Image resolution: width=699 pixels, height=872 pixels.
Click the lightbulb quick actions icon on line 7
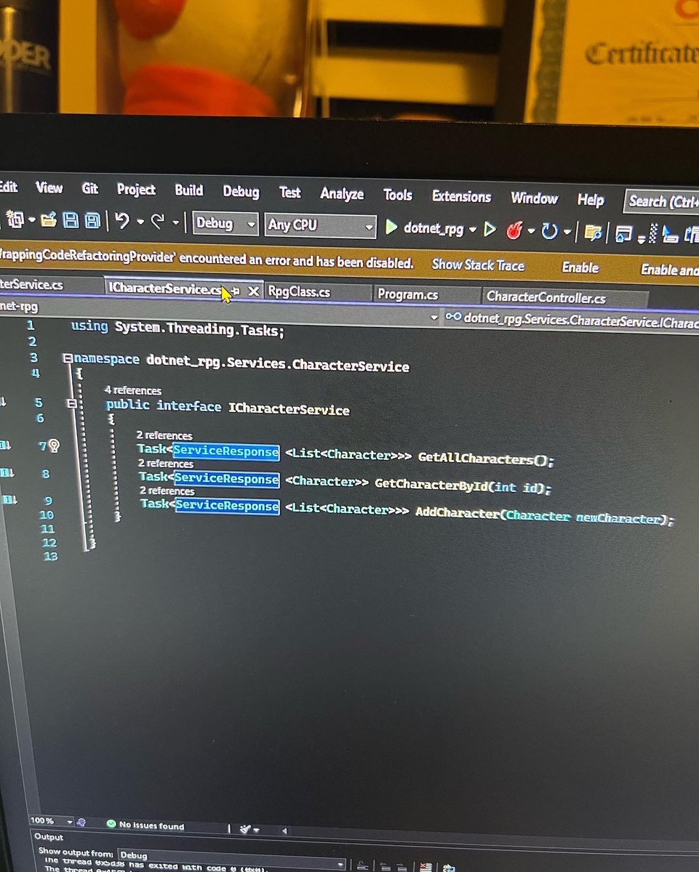(54, 445)
